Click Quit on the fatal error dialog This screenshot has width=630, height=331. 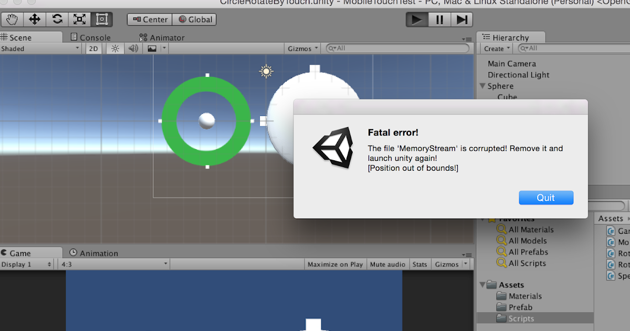(x=546, y=198)
